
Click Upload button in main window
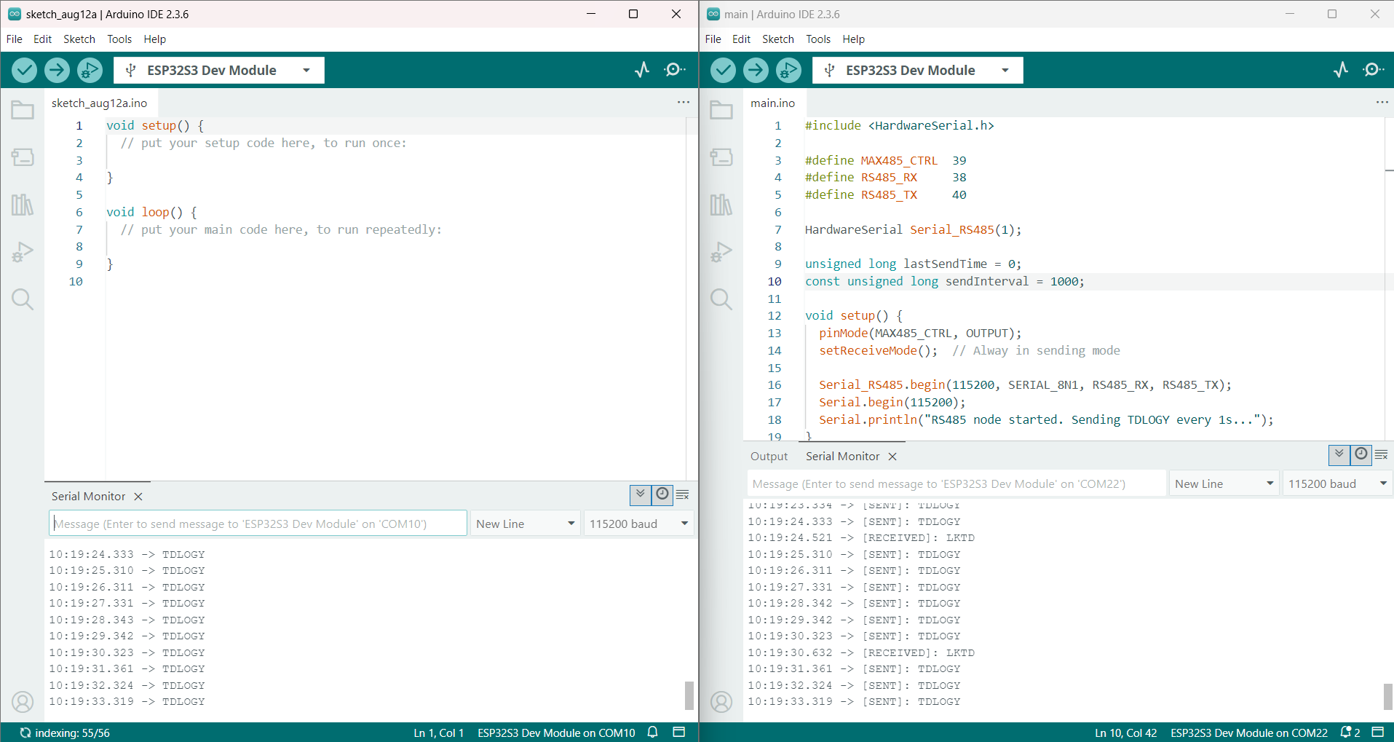[756, 70]
